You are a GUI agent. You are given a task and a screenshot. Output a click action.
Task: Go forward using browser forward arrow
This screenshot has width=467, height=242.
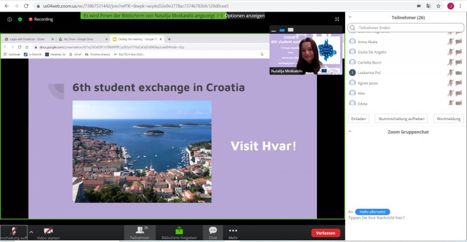[x=16, y=6]
